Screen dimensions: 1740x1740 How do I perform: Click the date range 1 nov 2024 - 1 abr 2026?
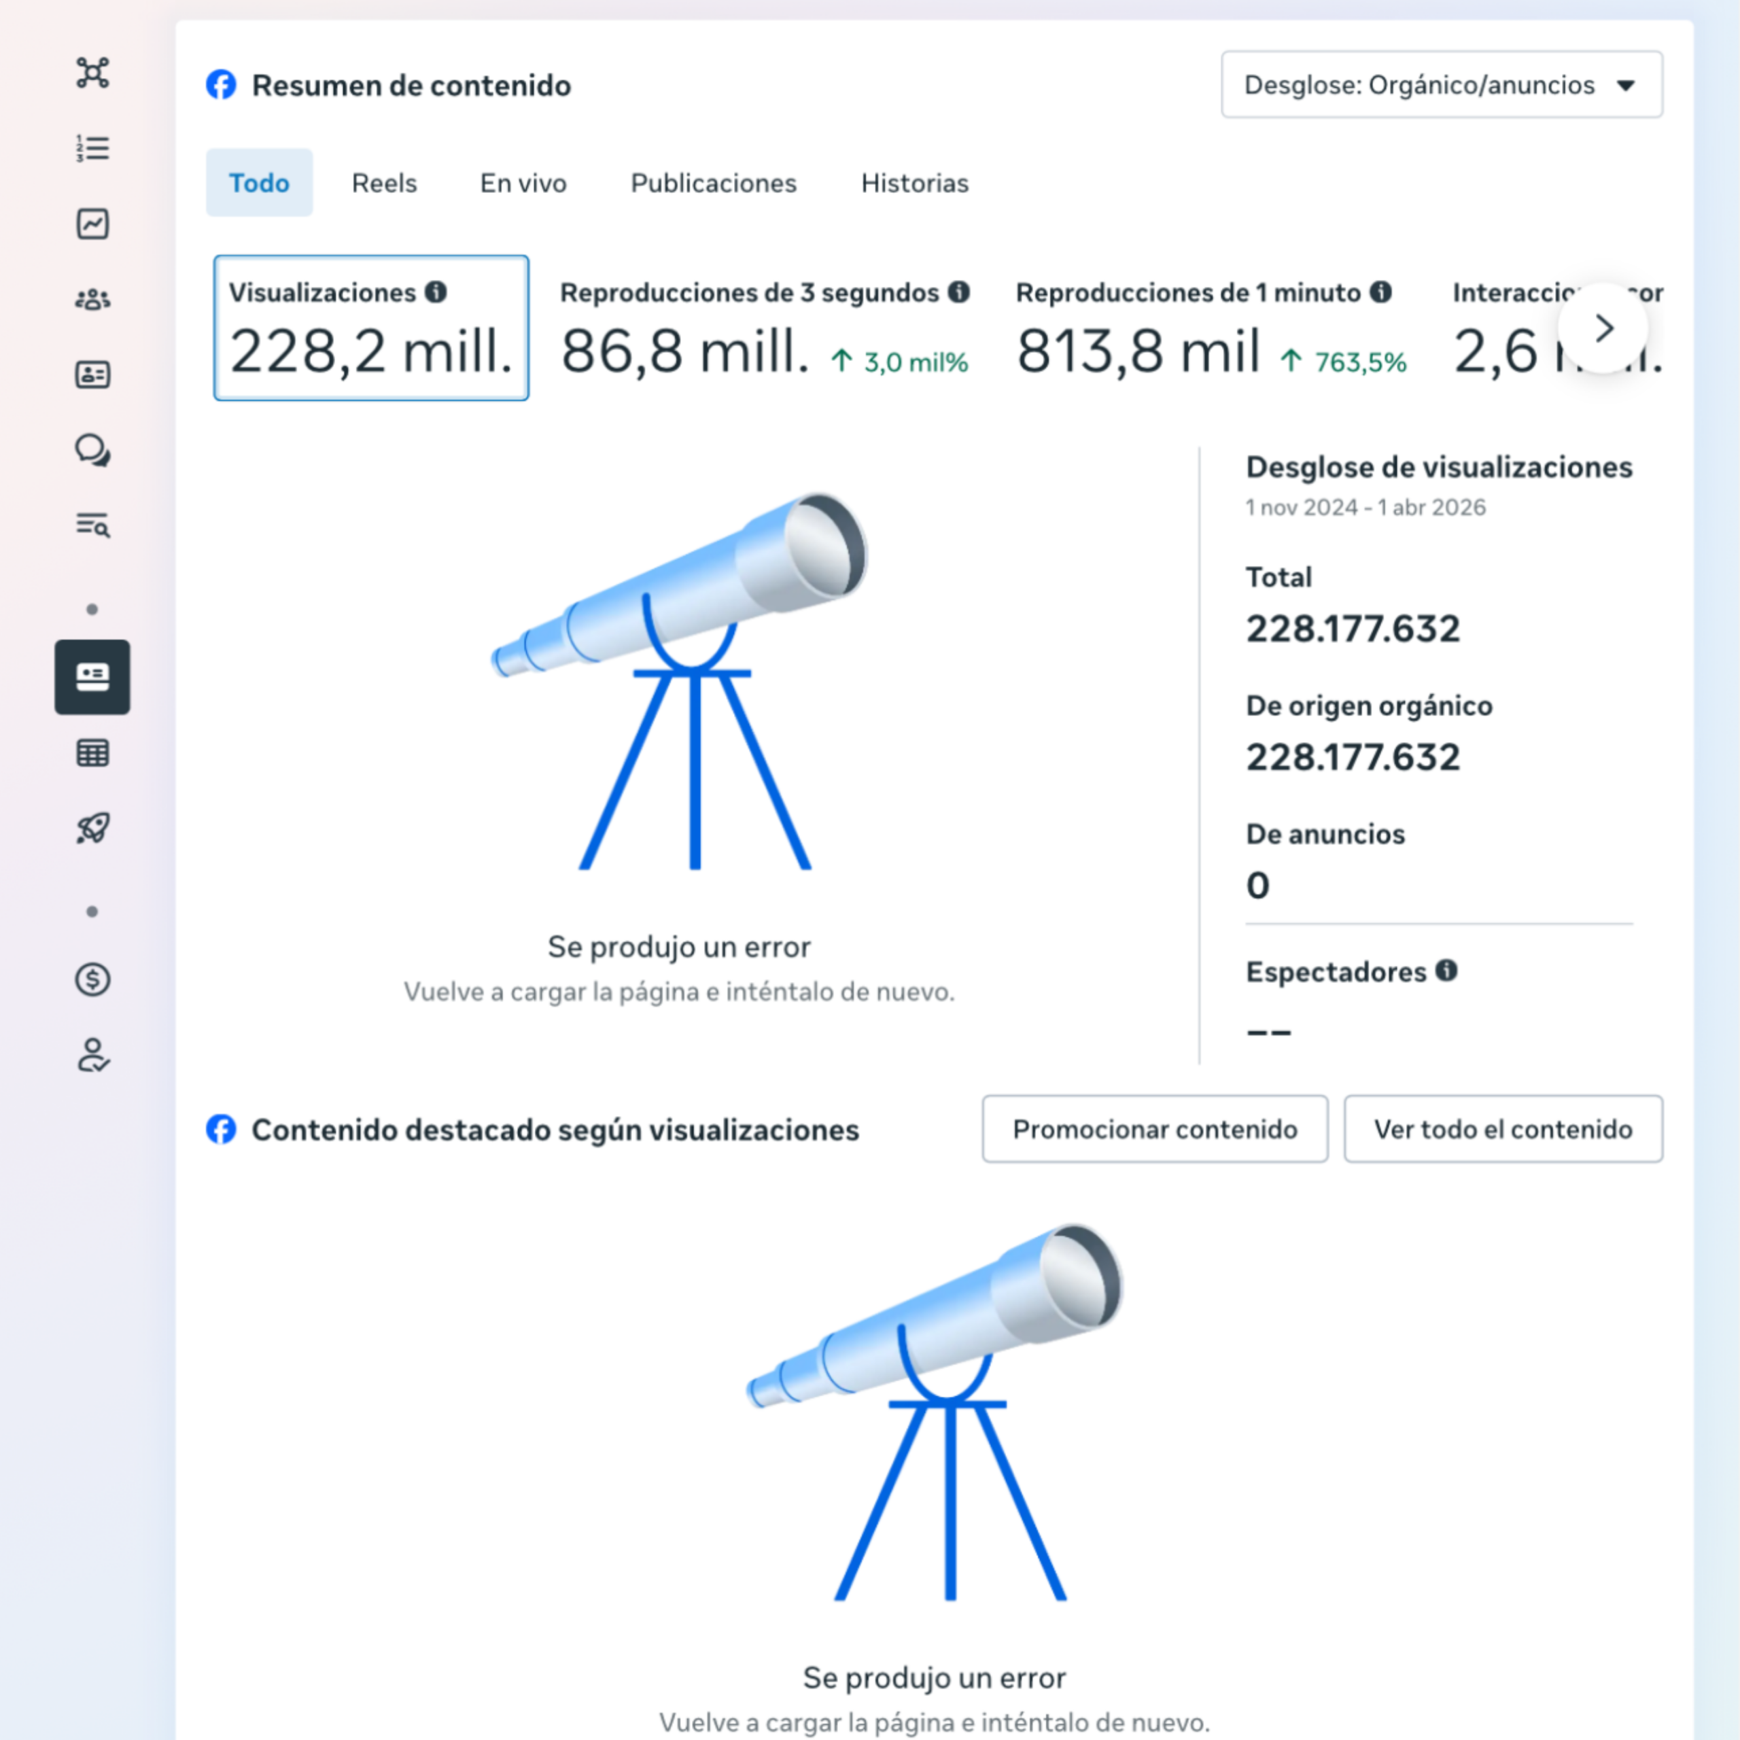pos(1365,507)
